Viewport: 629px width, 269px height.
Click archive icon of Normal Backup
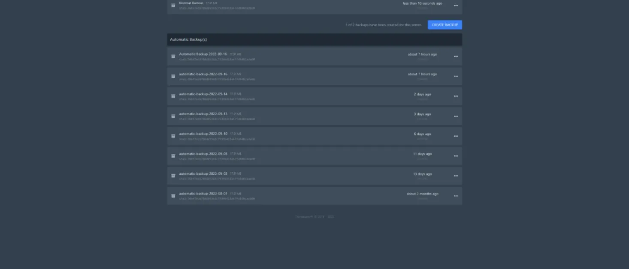[173, 6]
